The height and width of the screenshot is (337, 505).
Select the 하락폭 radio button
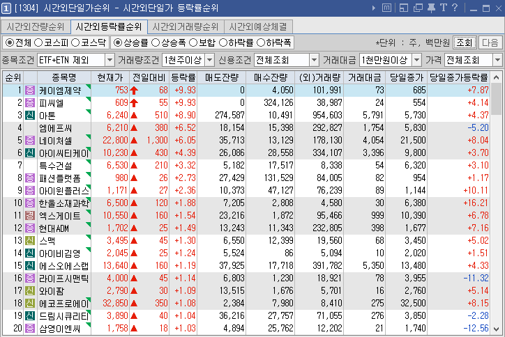pyautogui.click(x=261, y=42)
